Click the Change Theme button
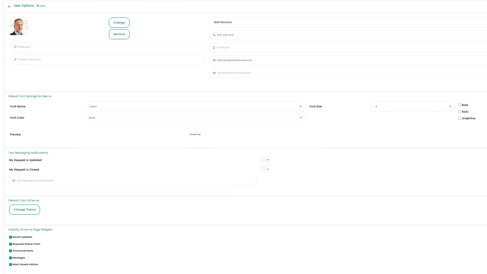Image resolution: width=487 pixels, height=274 pixels. click(25, 210)
